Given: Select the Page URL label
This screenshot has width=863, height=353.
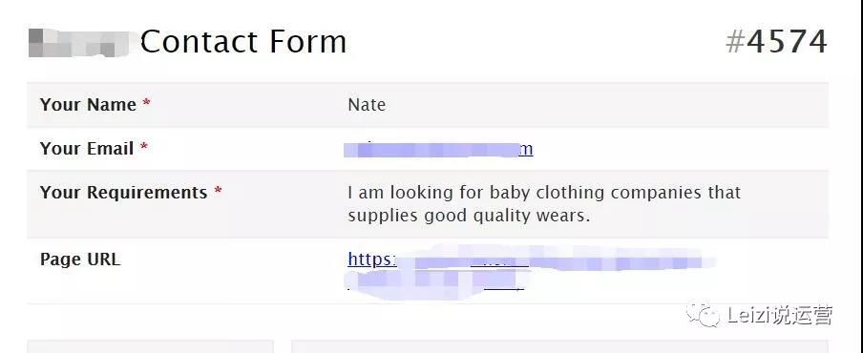Looking at the screenshot, I should (80, 259).
